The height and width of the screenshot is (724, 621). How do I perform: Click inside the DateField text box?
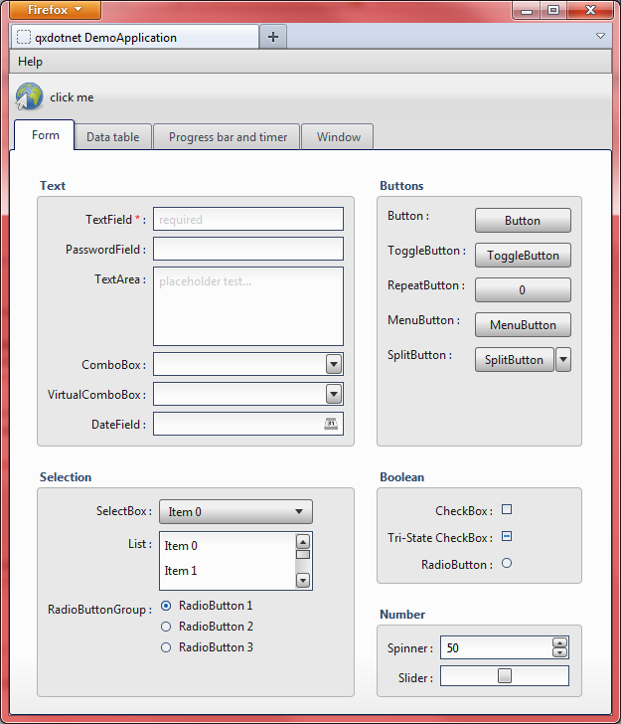[x=238, y=424]
